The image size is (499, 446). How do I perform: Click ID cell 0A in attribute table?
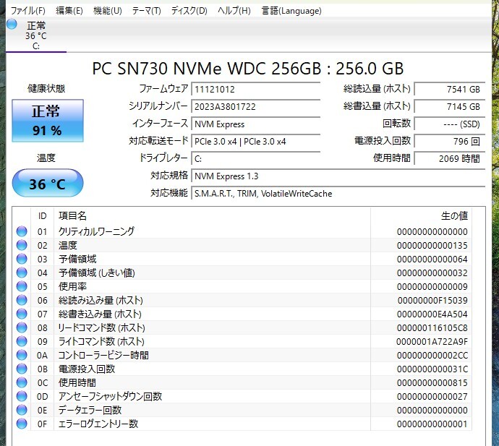click(43, 355)
